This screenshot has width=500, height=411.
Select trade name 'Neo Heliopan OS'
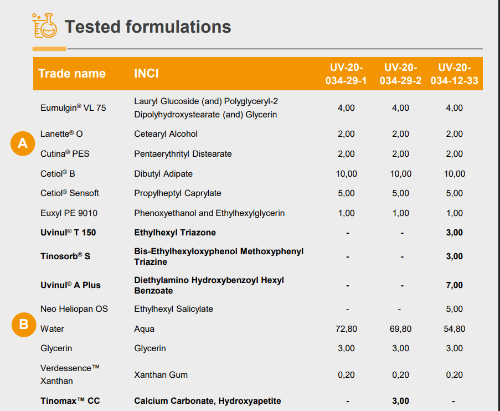coord(74,309)
